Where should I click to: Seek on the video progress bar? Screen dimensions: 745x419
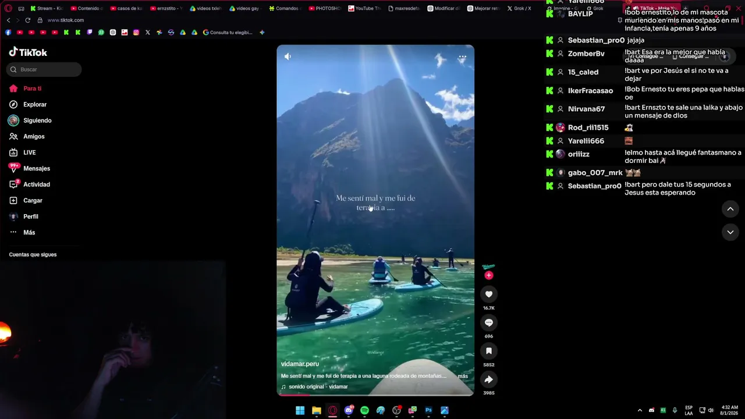pos(375,395)
